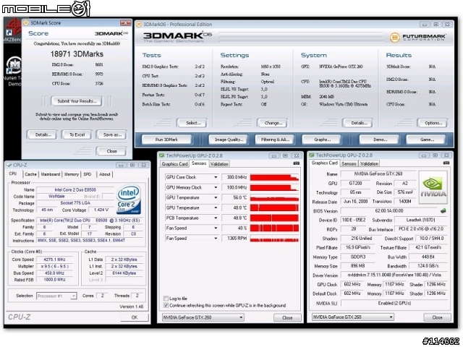Click the OK button in CPU-Z
Viewport: 463px width, 347px height.
coord(135,317)
